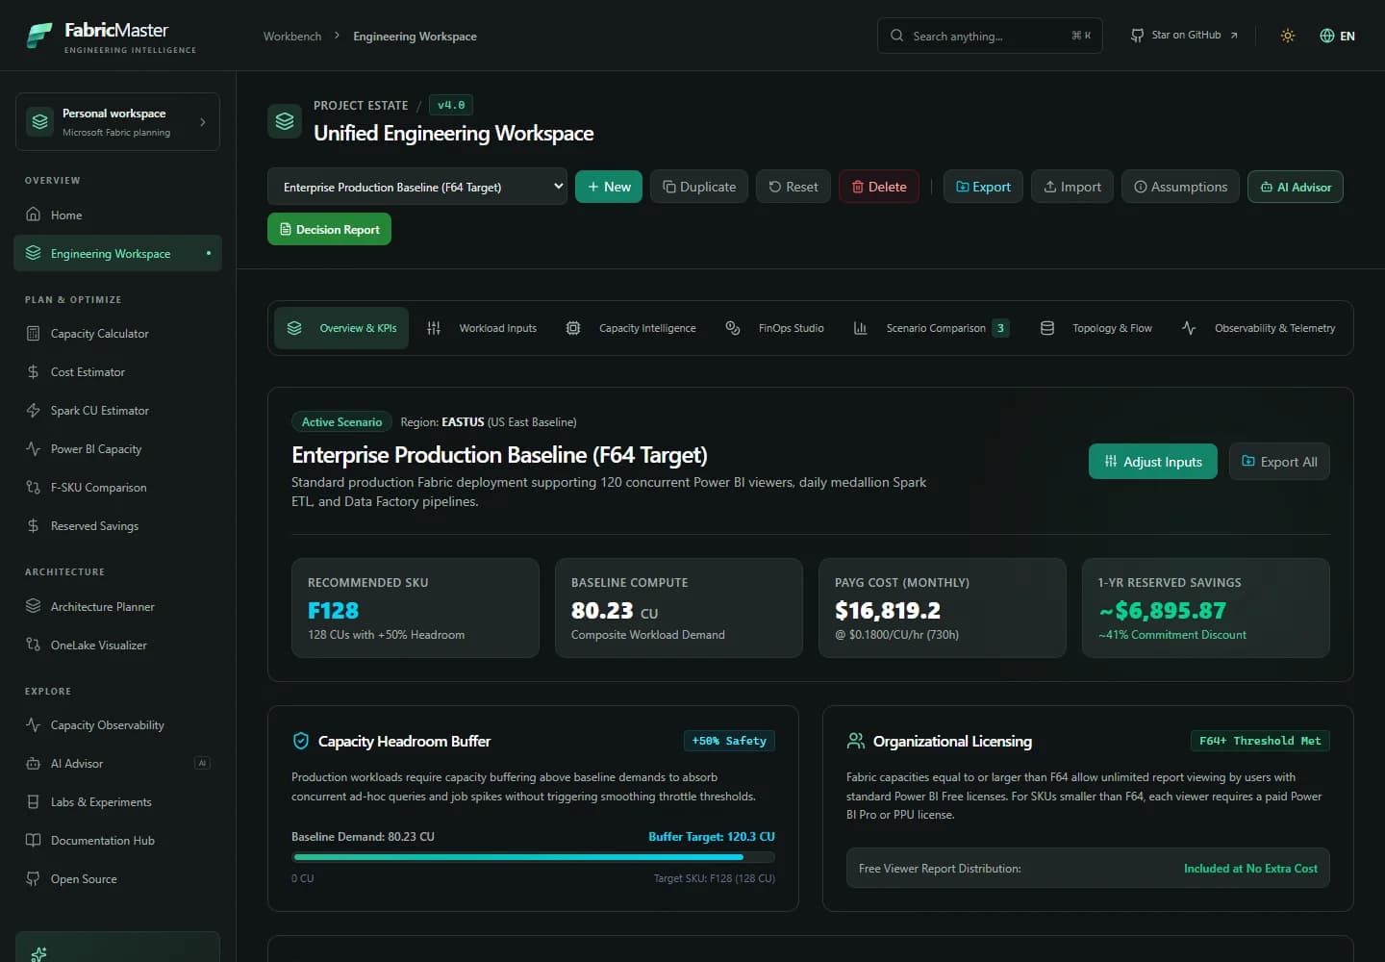The image size is (1385, 962).
Task: Focus the Search anything field
Action: pyautogui.click(x=990, y=36)
